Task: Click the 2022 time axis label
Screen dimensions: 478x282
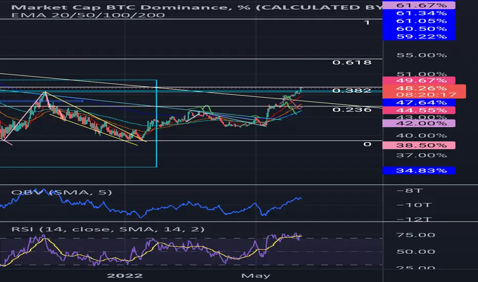Action: click(x=125, y=276)
